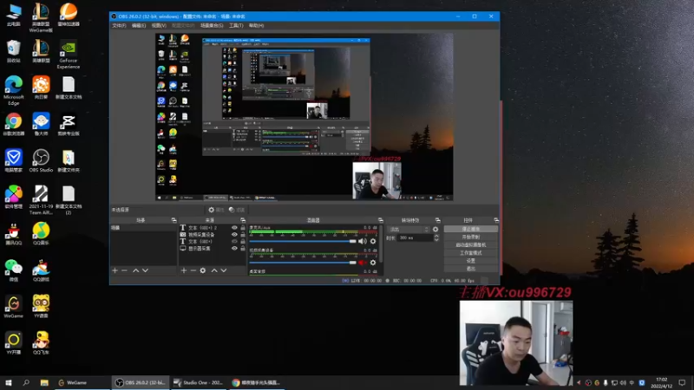This screenshot has height=390, width=694.
Task: Open the scene transition type dropdown
Action: pyautogui.click(x=408, y=229)
